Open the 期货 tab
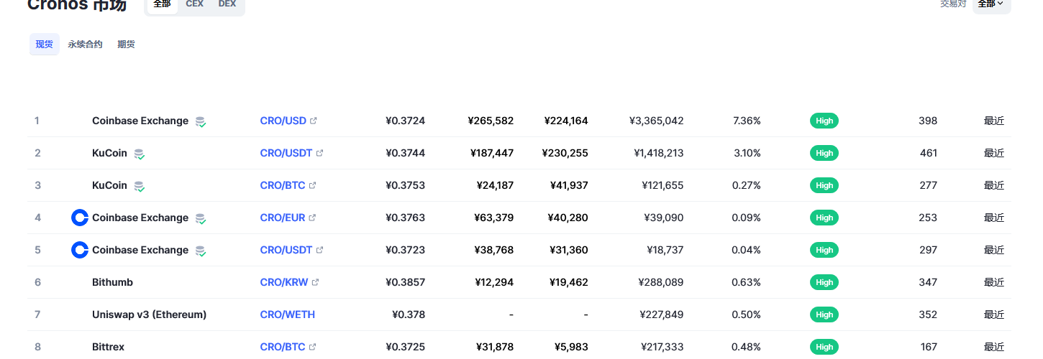The image size is (1043, 359). pos(126,45)
